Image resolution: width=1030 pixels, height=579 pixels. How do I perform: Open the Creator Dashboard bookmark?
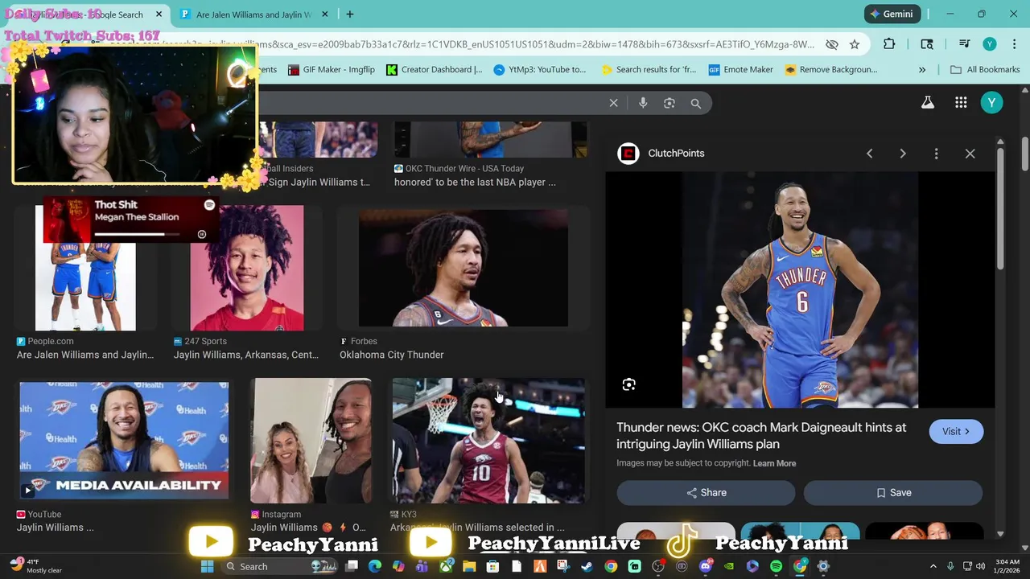434,69
